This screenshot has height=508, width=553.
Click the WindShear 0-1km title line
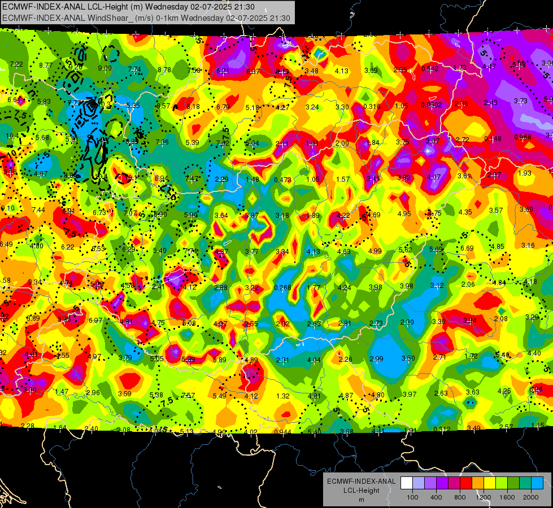pyautogui.click(x=146, y=18)
